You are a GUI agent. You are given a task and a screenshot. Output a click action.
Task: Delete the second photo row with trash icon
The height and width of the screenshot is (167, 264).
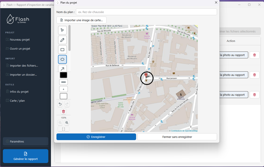point(254,75)
